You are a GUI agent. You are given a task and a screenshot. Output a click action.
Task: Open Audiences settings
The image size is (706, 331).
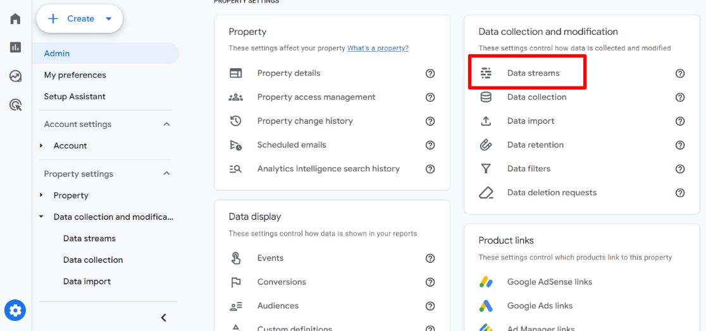pyautogui.click(x=278, y=306)
